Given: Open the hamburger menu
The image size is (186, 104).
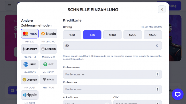Looking at the screenshot, I should pos(10,6).
